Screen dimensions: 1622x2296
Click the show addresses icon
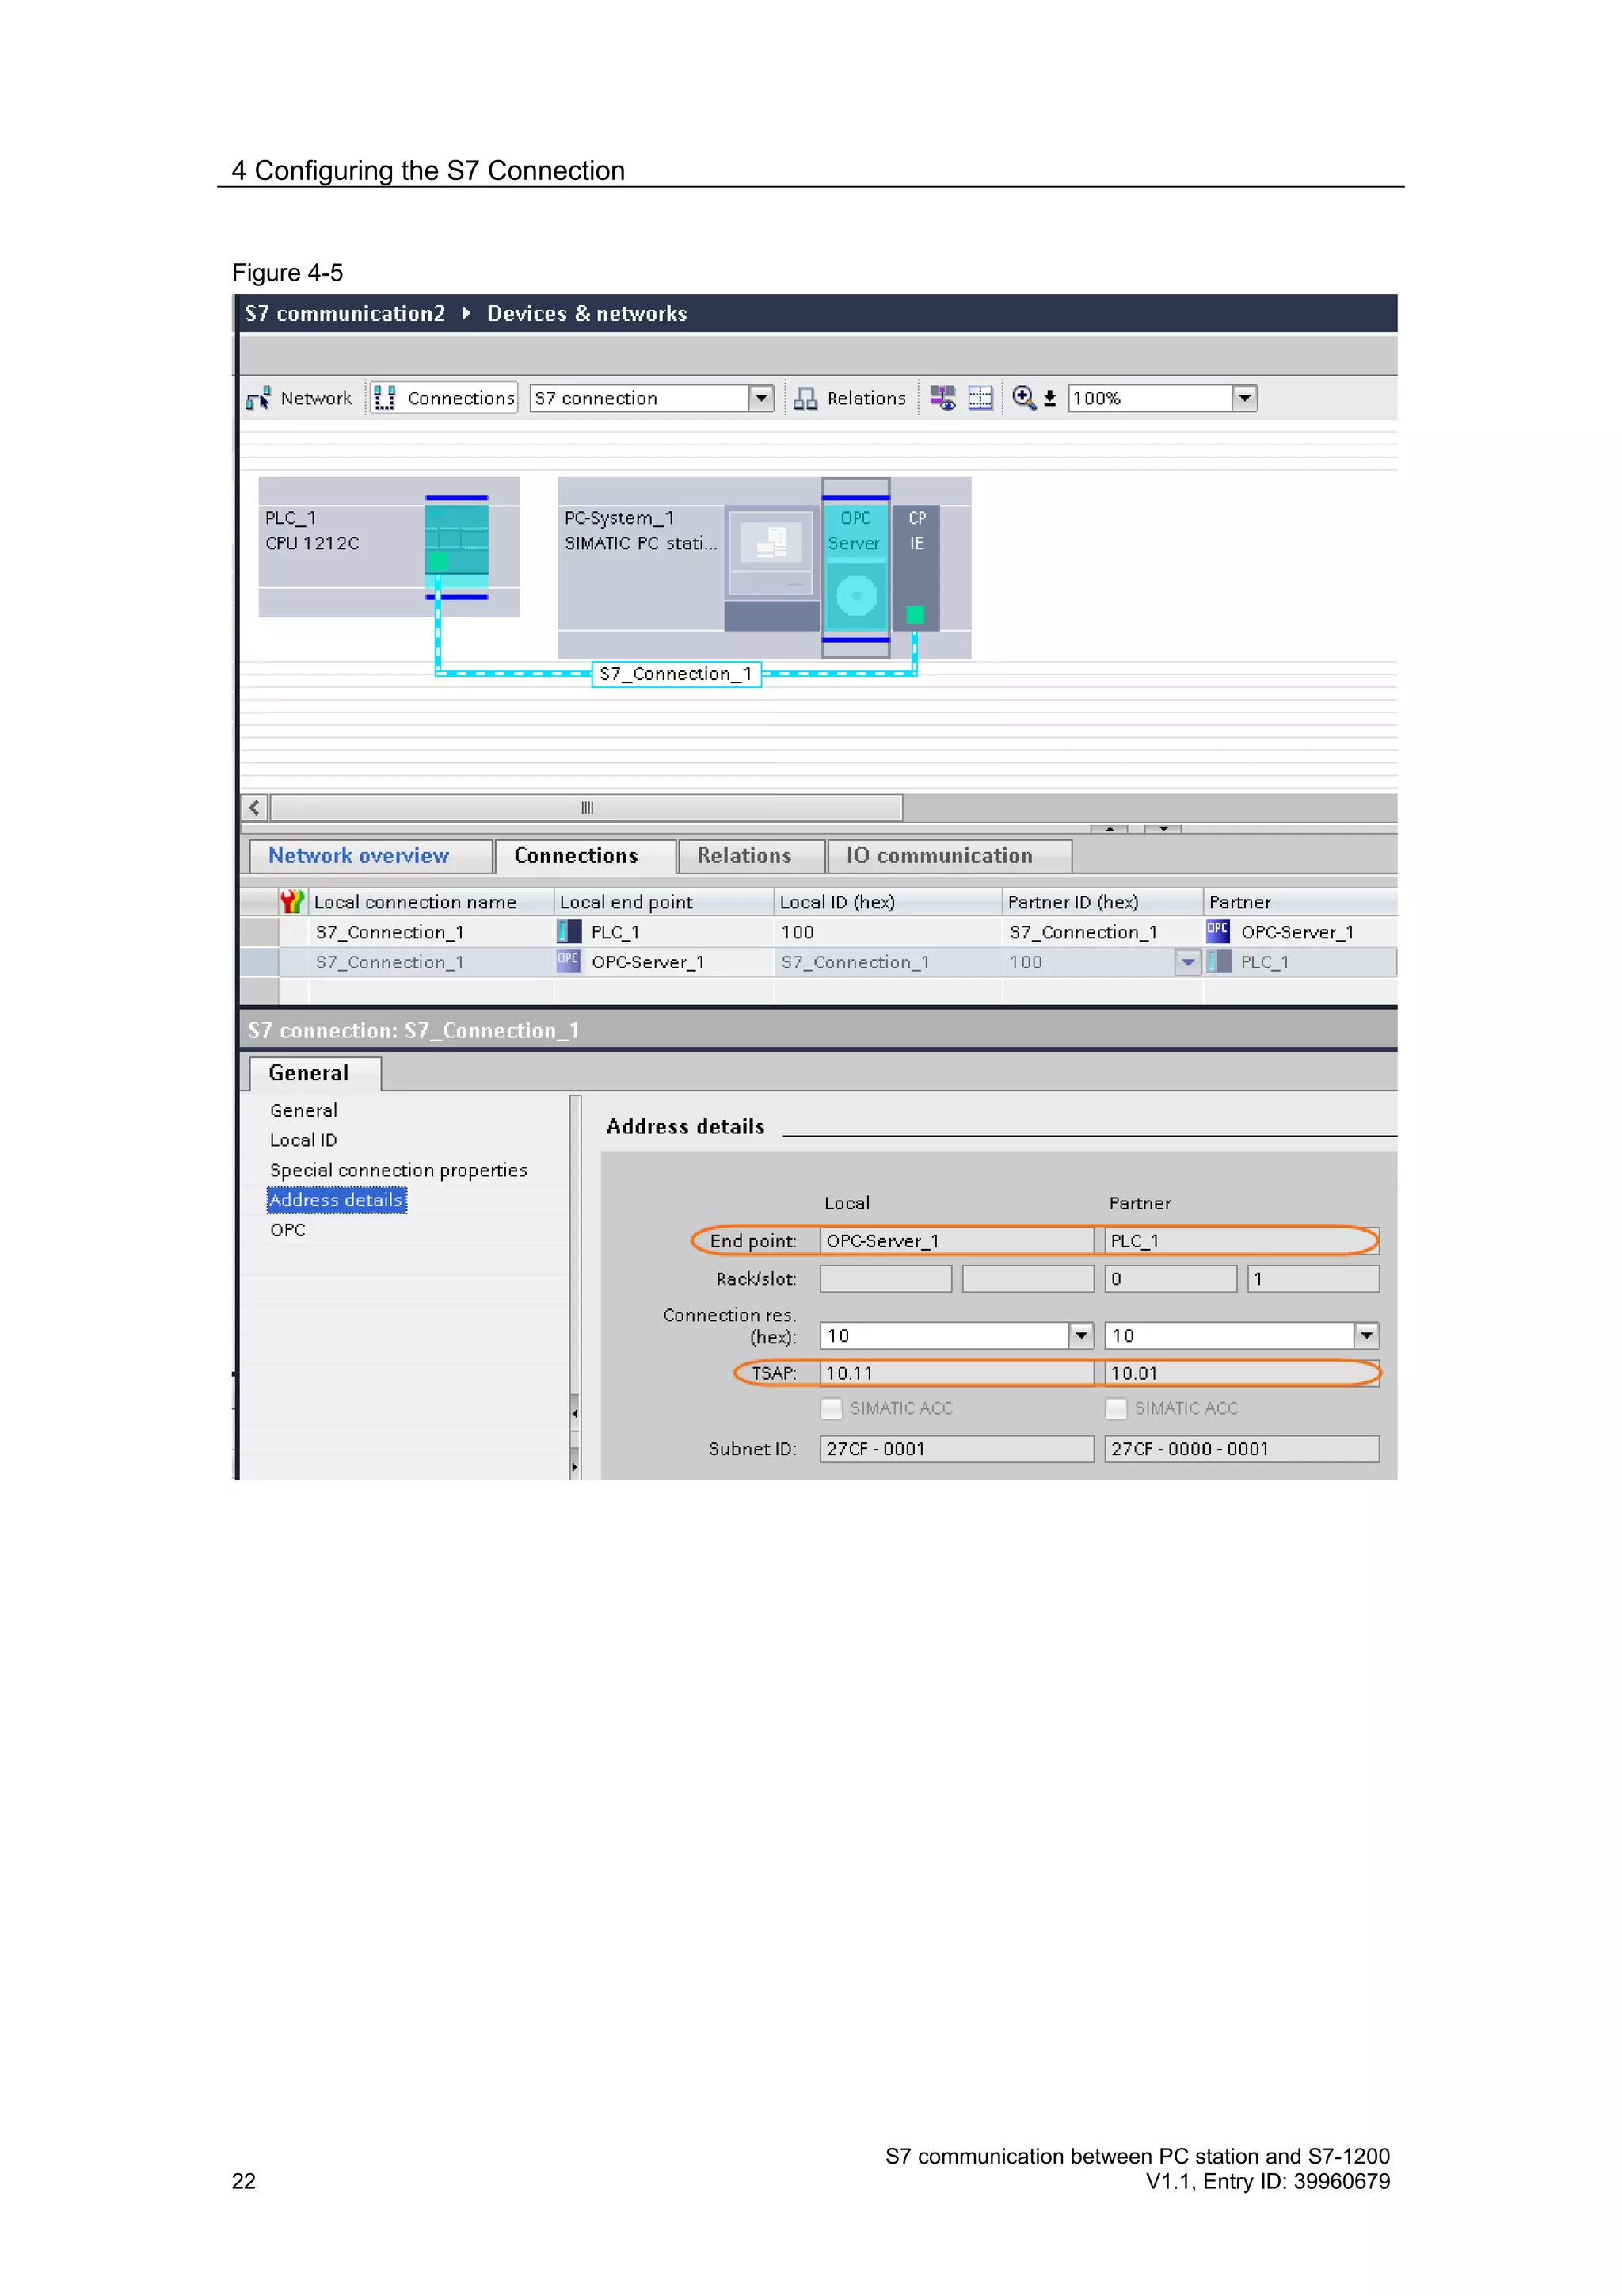coord(942,398)
